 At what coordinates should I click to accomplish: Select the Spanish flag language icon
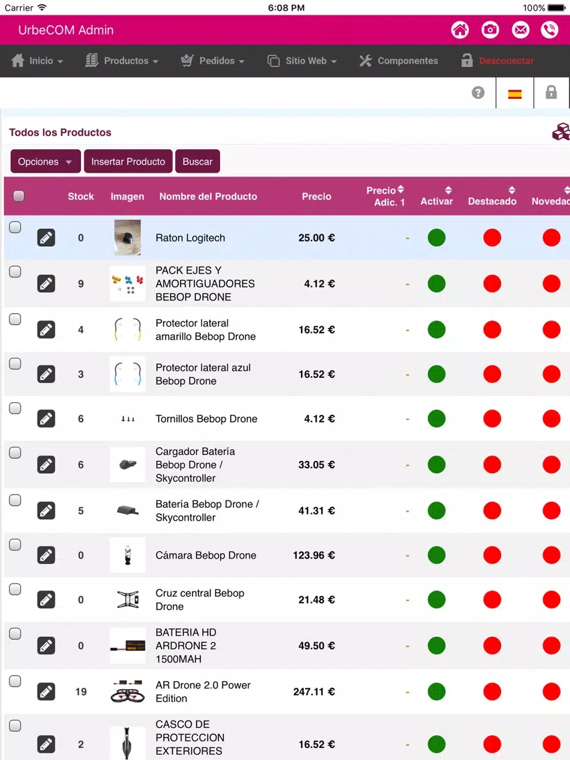coord(514,94)
